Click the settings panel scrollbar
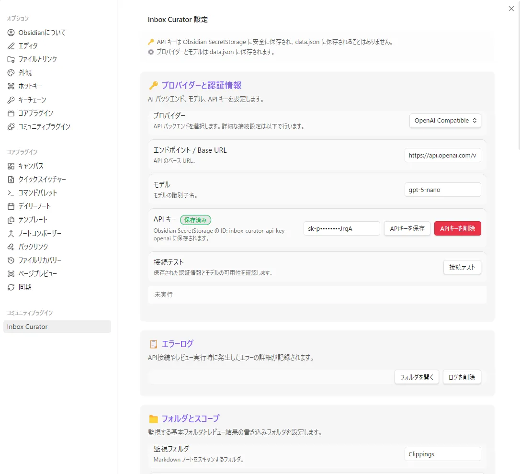 click(x=518, y=76)
